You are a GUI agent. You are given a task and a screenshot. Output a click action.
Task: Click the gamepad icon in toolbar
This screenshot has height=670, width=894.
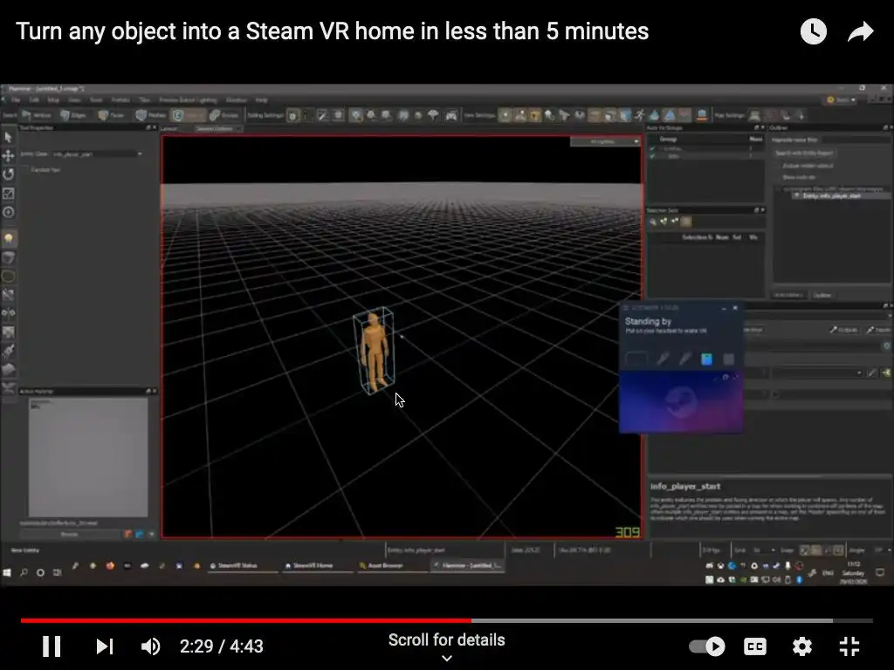pos(451,116)
